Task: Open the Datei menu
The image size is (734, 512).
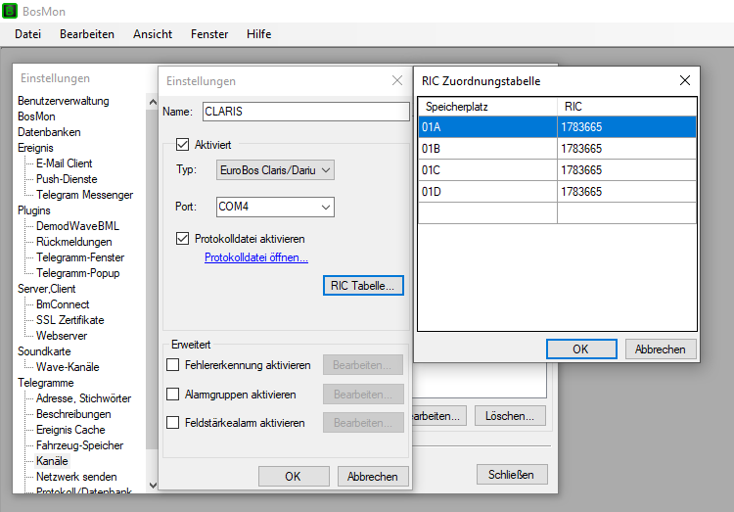Action: 28,34
